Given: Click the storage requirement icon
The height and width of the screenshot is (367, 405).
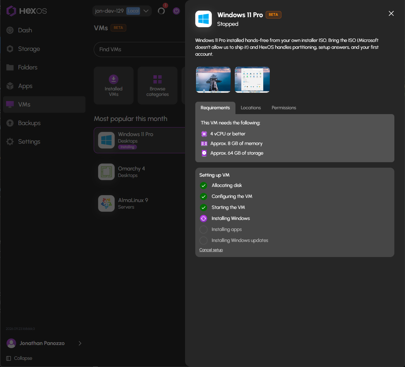Looking at the screenshot, I should 204,153.
